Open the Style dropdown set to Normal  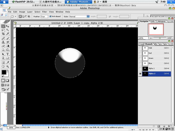(x=79, y=17)
